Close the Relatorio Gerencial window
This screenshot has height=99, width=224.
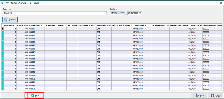(x=221, y=3)
